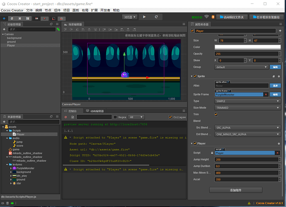286x207 pixels.
Task: Toggle the Collapse checkbox in the console
Action: (x=170, y=117)
